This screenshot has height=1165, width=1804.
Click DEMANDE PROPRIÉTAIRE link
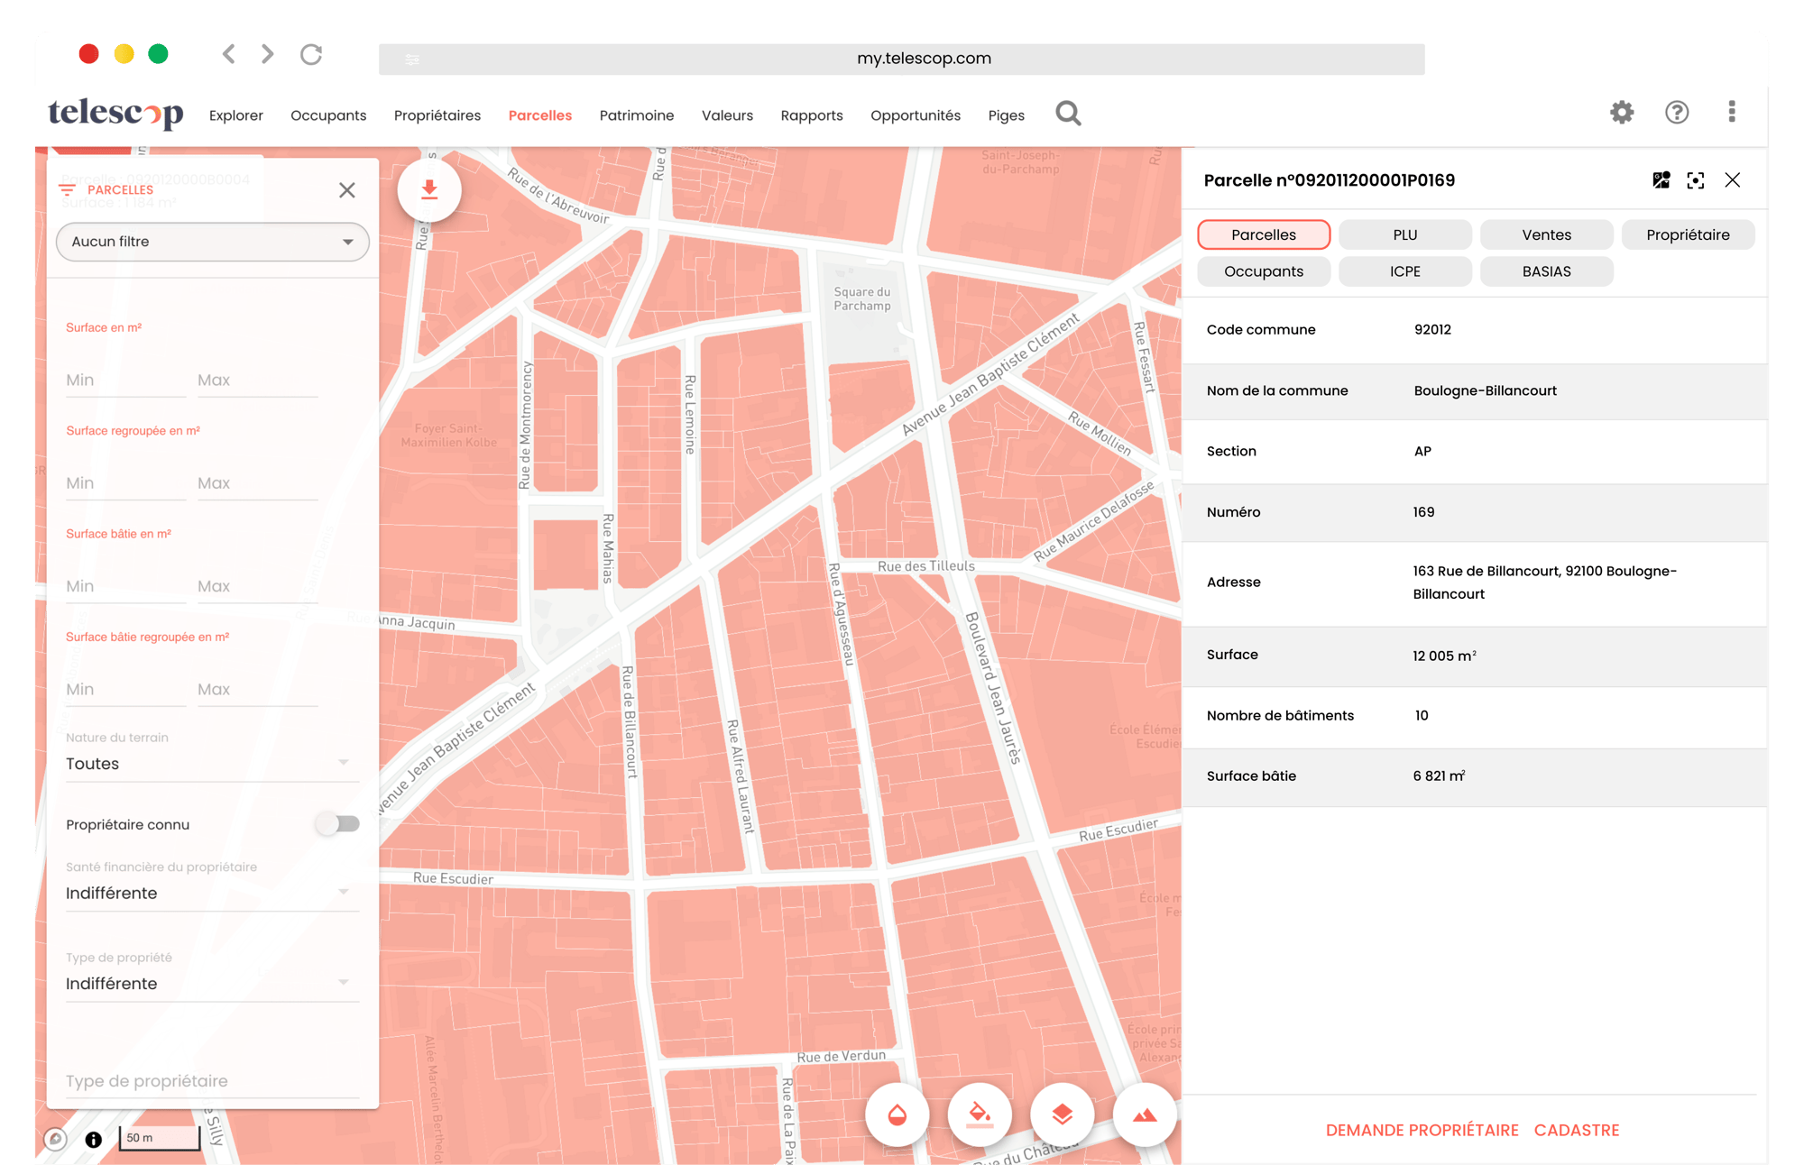point(1422,1130)
